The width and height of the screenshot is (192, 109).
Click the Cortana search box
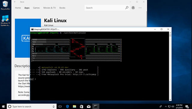(31, 106)
